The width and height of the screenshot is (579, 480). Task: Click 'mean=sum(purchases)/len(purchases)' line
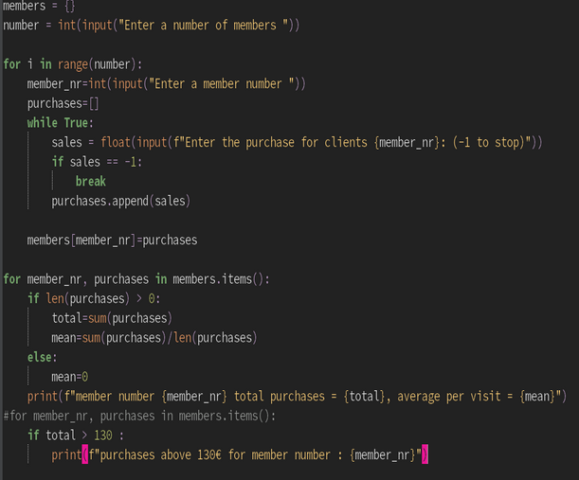pyautogui.click(x=154, y=338)
